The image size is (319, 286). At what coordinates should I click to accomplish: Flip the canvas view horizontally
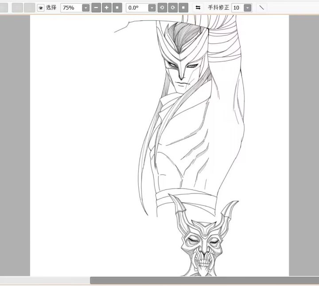(x=198, y=8)
